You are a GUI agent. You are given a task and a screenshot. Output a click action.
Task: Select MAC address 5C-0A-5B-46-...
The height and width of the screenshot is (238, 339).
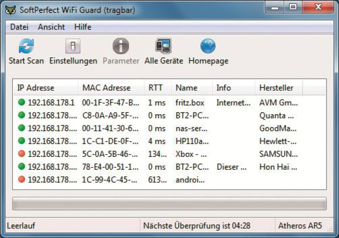click(110, 154)
